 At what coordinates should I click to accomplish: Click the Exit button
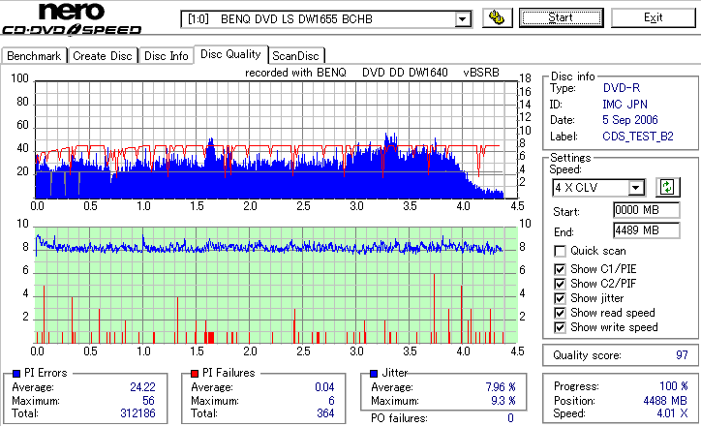click(x=654, y=17)
